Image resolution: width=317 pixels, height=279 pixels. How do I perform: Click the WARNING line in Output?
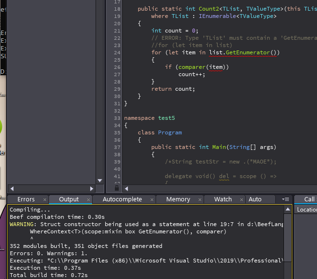146,224
